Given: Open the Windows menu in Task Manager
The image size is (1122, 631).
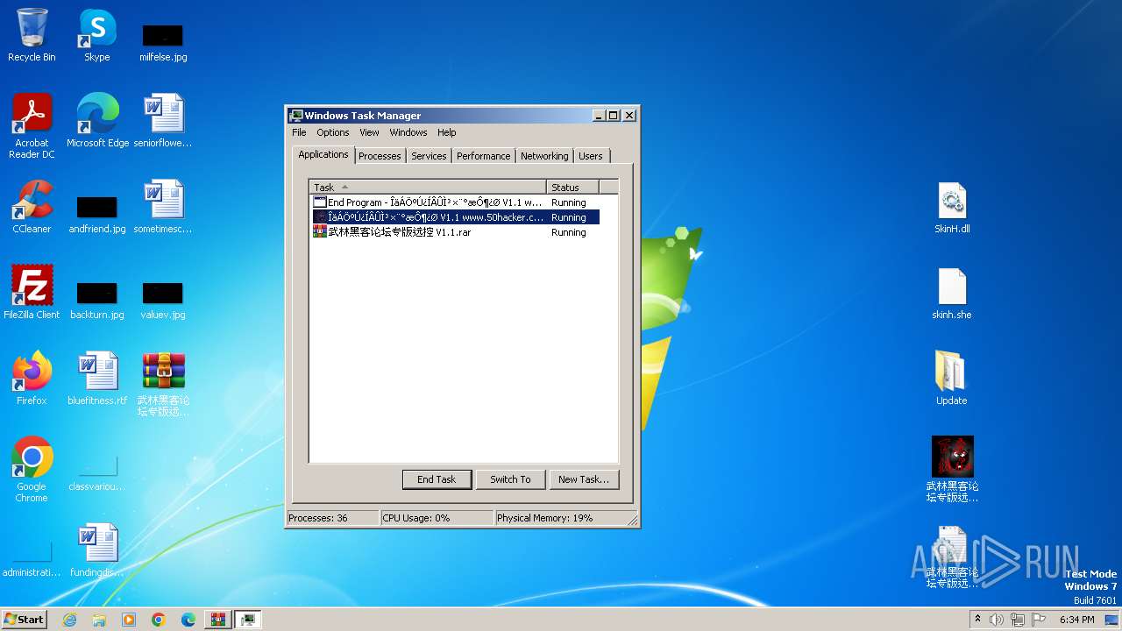Looking at the screenshot, I should click(408, 132).
